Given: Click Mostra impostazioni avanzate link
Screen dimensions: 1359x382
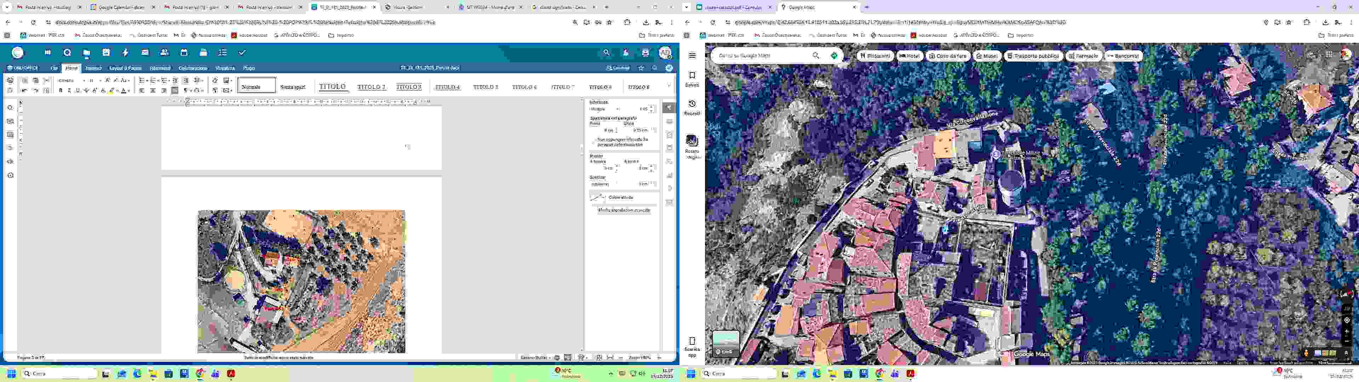Looking at the screenshot, I should click(x=624, y=210).
